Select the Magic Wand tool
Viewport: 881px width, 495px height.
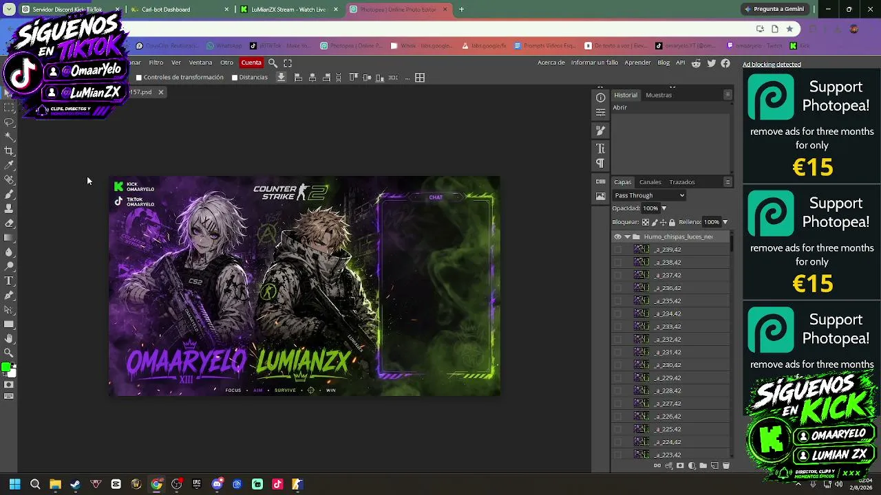[x=9, y=137]
